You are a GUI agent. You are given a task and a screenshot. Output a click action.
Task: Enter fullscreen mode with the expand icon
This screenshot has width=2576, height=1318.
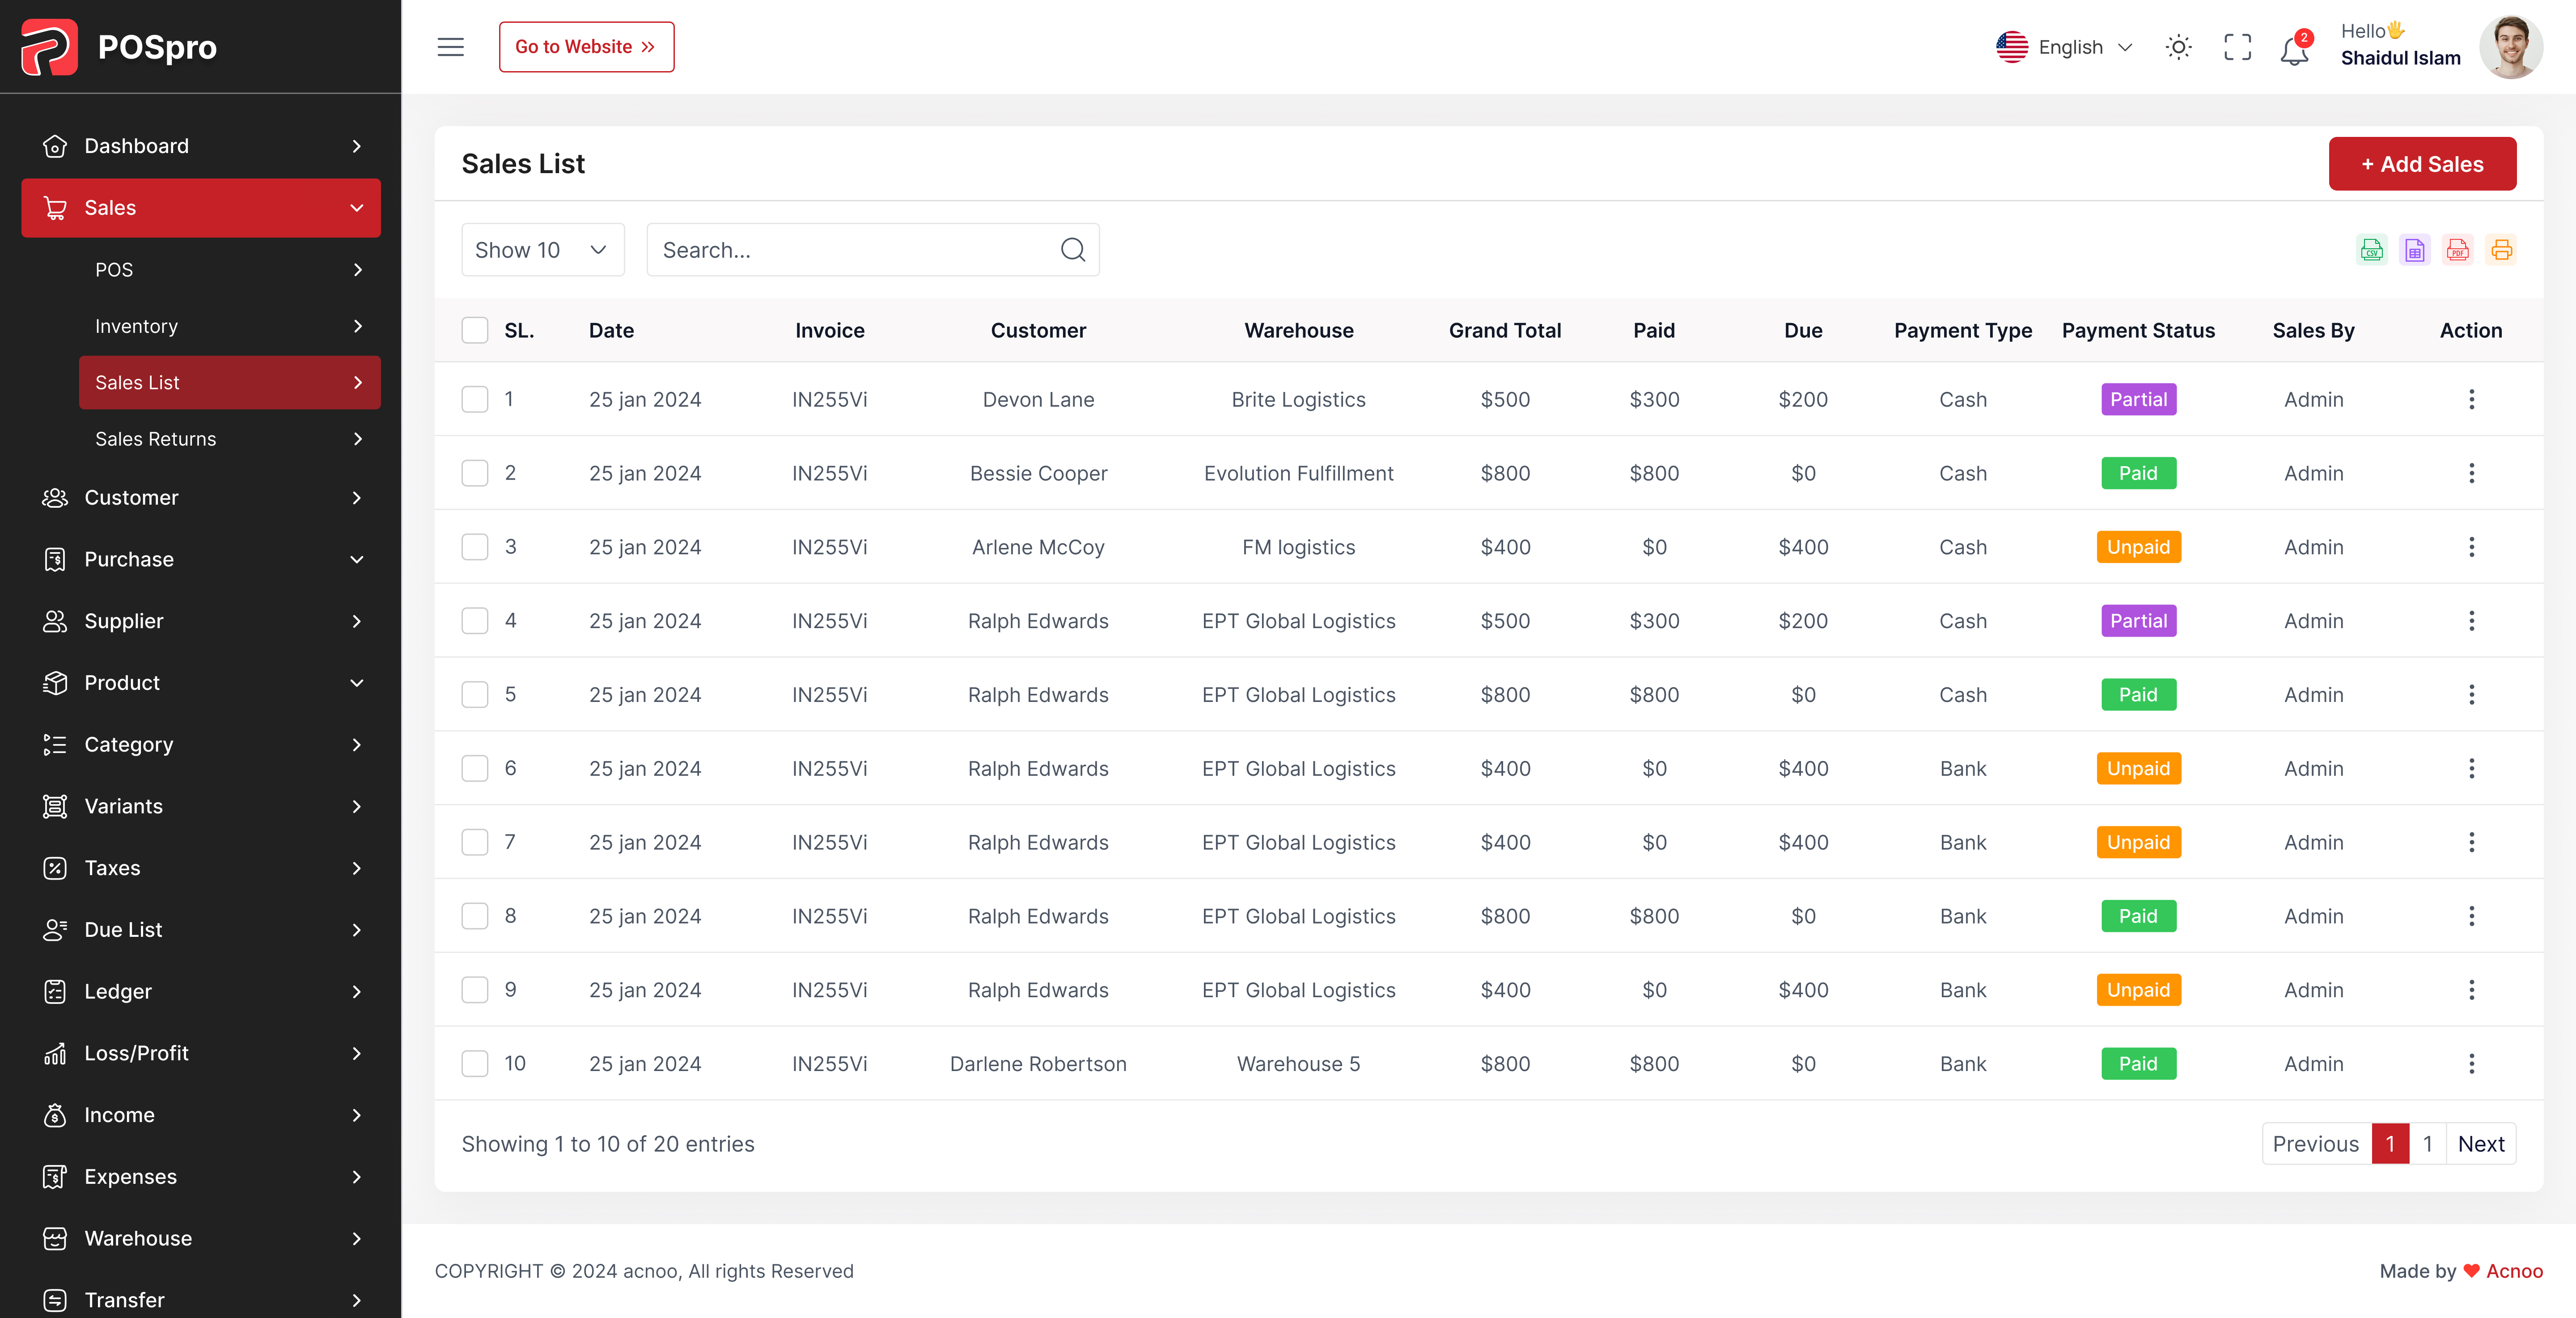pos(2237,47)
